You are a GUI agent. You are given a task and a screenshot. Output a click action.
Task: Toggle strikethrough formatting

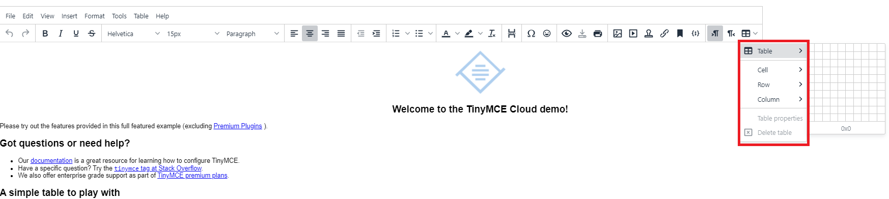(x=92, y=34)
